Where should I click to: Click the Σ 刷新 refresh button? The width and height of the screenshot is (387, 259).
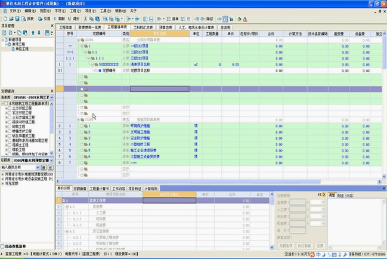coord(59,18)
